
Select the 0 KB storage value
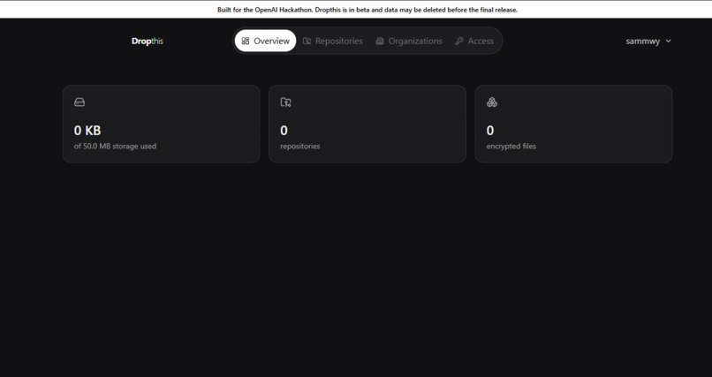(87, 131)
